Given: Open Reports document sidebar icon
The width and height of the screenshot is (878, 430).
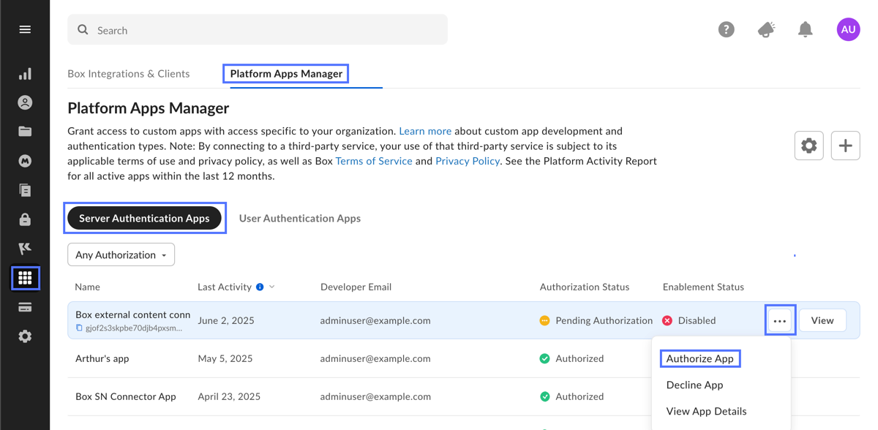Looking at the screenshot, I should pyautogui.click(x=25, y=190).
